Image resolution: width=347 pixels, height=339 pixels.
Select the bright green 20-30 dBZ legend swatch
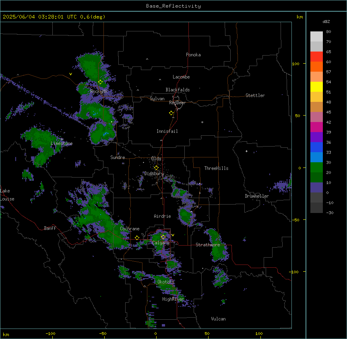pyautogui.click(x=316, y=167)
